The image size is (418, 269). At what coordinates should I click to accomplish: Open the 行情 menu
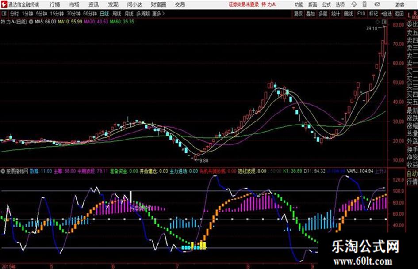point(55,4)
